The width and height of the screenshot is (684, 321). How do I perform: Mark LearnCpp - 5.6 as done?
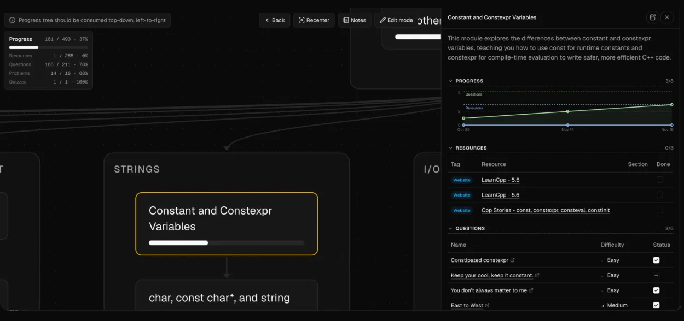tap(660, 195)
